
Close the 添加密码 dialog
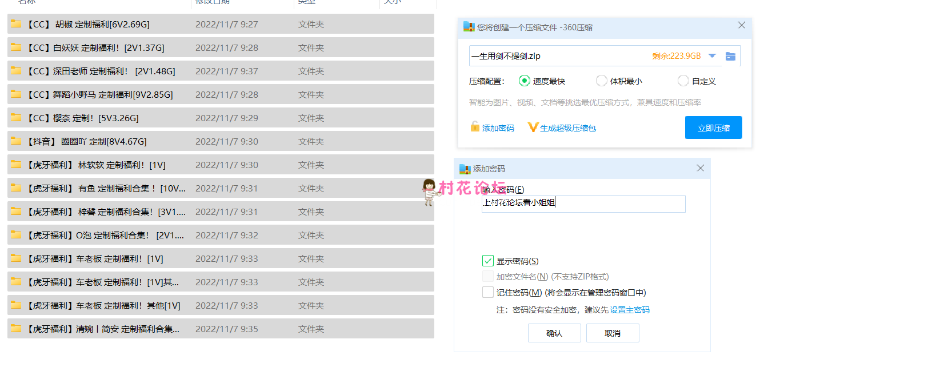[x=700, y=168]
